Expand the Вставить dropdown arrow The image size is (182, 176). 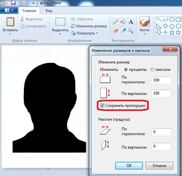[10, 34]
